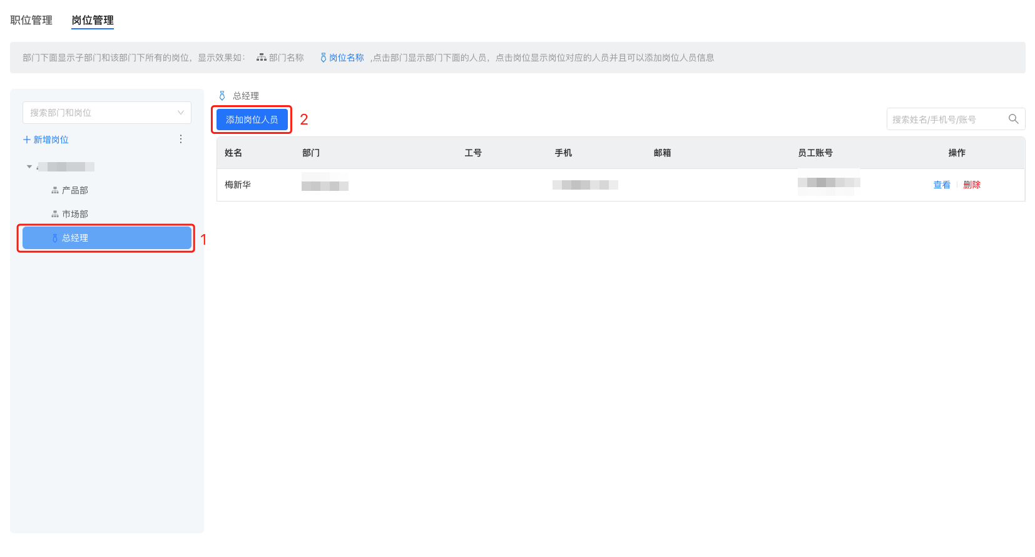Click the 岗位名称 example text in banner
The height and width of the screenshot is (557, 1035).
[347, 58]
